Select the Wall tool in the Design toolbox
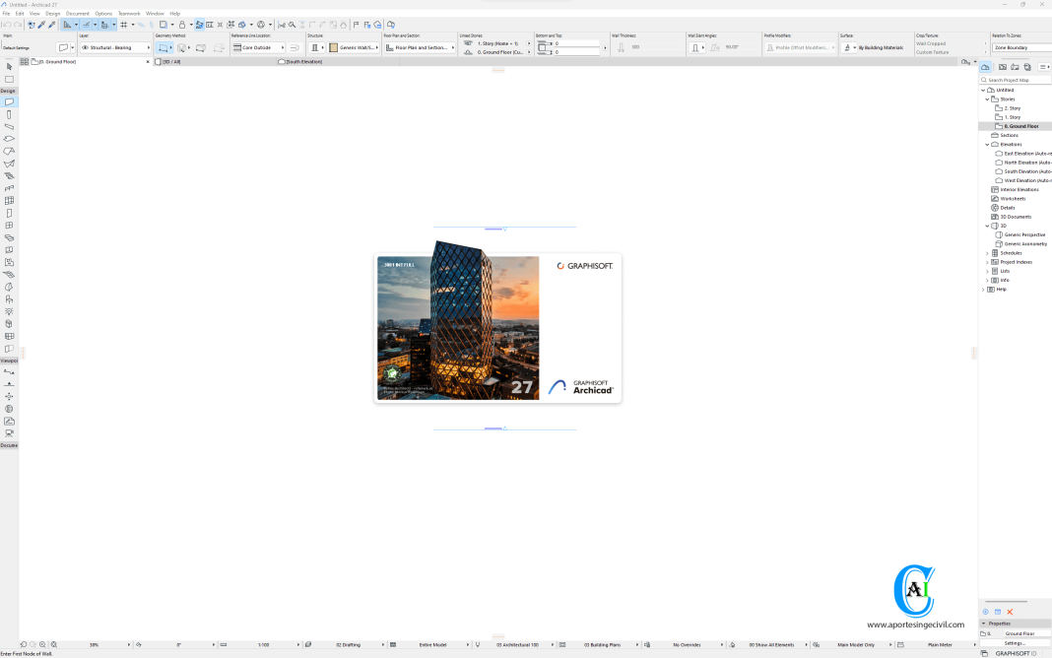 click(x=9, y=101)
